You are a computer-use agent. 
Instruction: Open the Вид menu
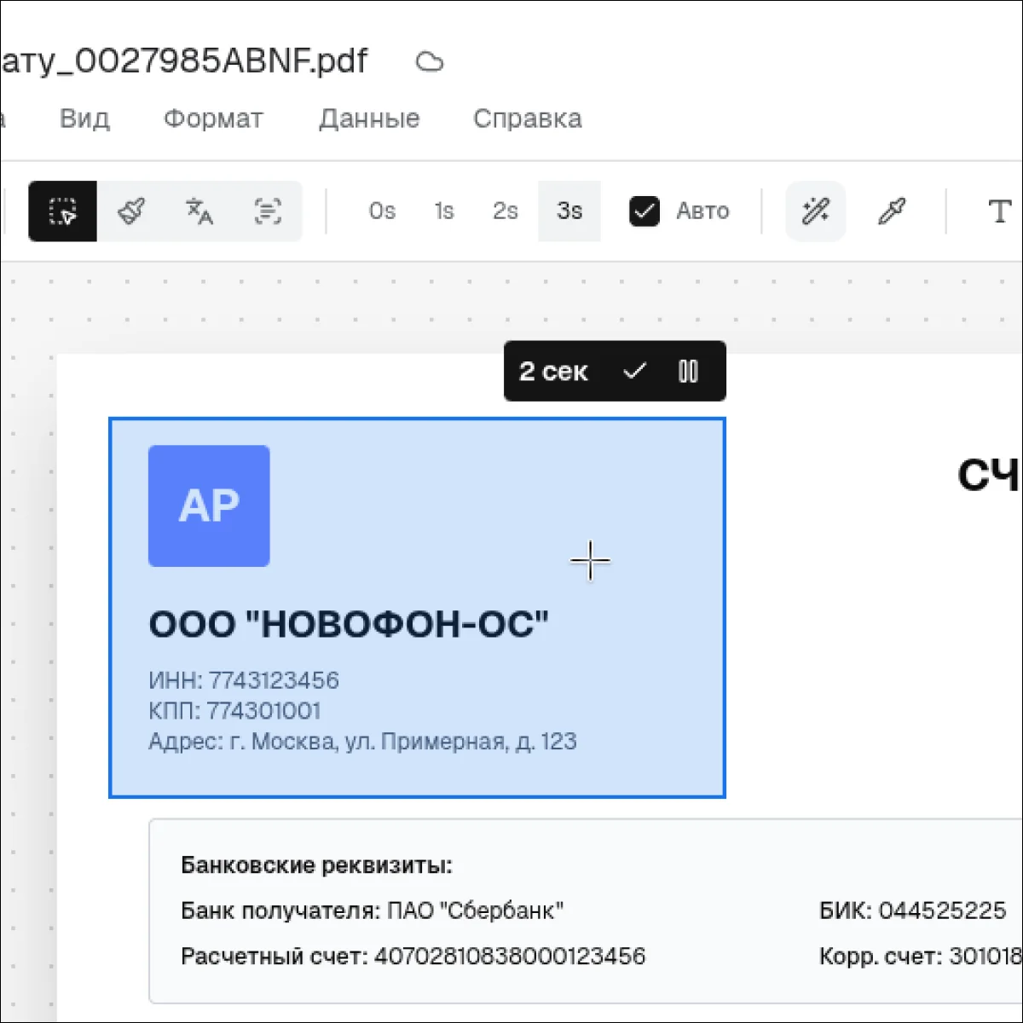84,118
